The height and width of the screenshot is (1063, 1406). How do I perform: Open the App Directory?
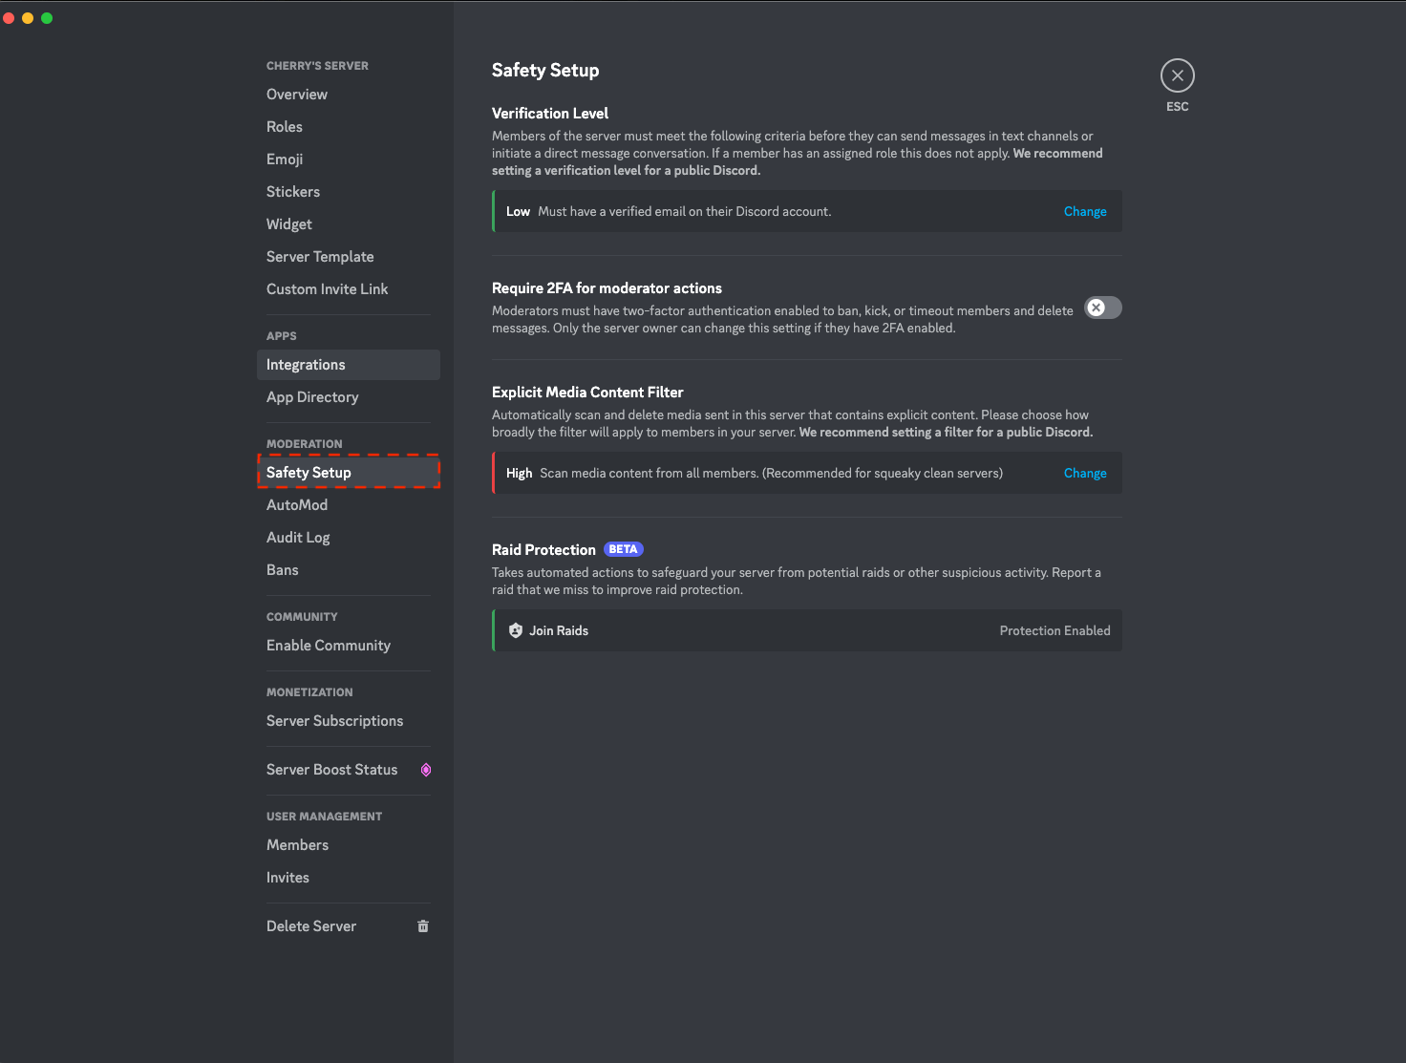(312, 397)
